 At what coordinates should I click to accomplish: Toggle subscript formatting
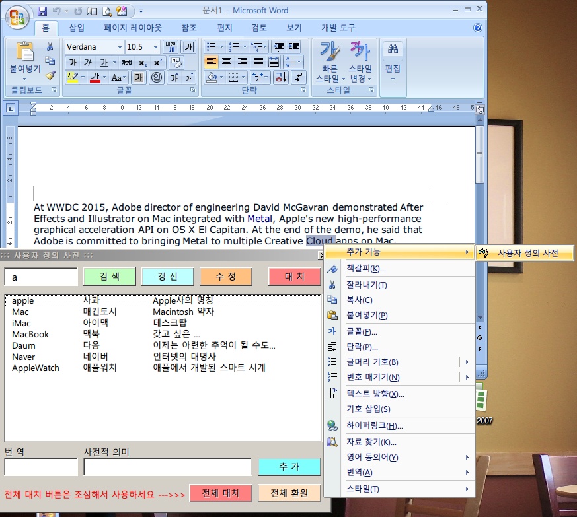click(x=142, y=63)
